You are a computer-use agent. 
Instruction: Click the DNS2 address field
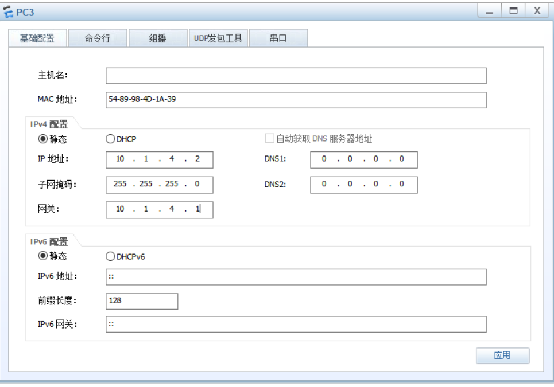tap(364, 185)
